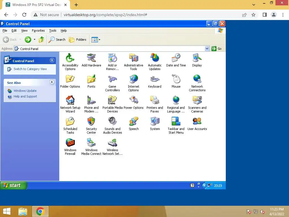The height and width of the screenshot is (217, 289).
Task: Open Taskbar and Start Menu icon
Action: [x=176, y=121]
